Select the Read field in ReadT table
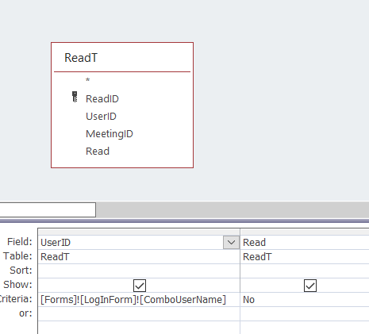Viewport: 369px width, 334px height. click(98, 152)
